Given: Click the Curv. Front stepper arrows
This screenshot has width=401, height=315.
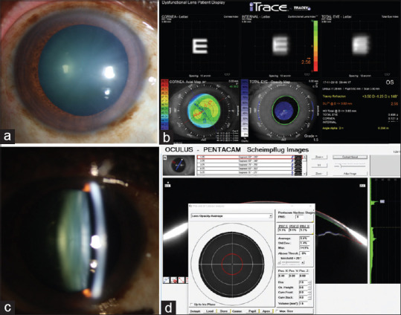Looking at the screenshot, I should pos(310,292).
